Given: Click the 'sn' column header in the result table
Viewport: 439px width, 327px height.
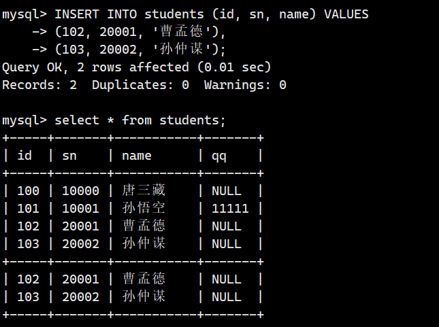Looking at the screenshot, I should tap(69, 156).
